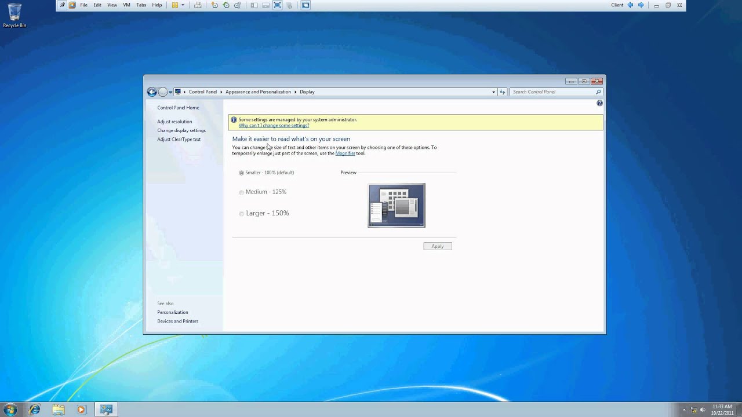742x417 pixels.
Task: Click the volume speaker icon in the tray
Action: (x=703, y=409)
